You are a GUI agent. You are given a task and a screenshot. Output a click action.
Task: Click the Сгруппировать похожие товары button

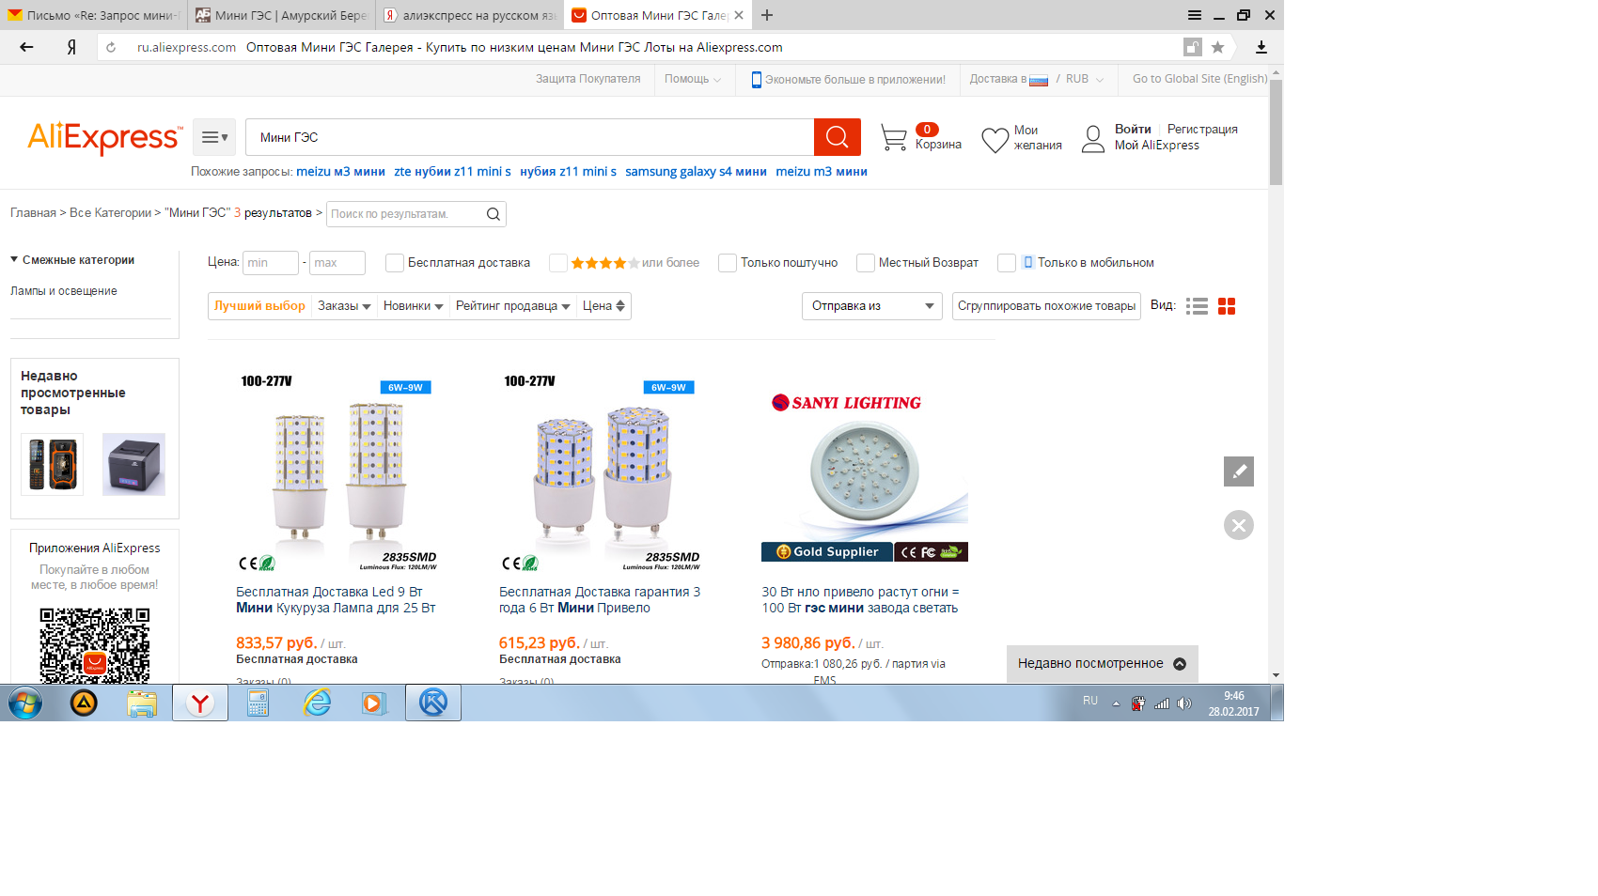(x=1046, y=306)
